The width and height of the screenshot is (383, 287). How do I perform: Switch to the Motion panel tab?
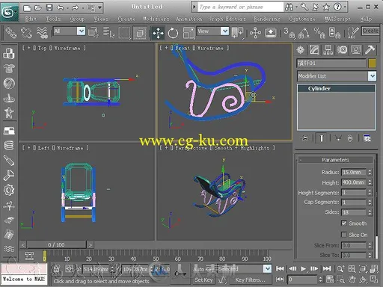pyautogui.click(x=342, y=50)
